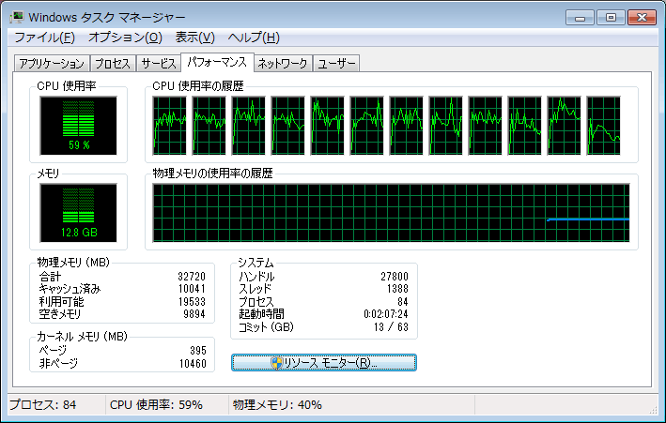Click the status bar text プロセス: 84
The height and width of the screenshot is (423, 666).
point(43,405)
